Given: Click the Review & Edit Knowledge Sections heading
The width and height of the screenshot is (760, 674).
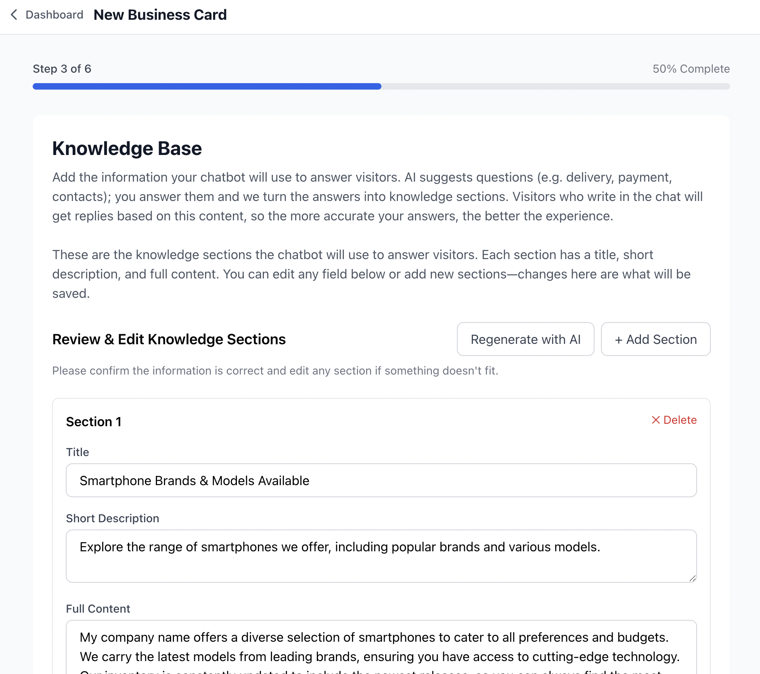Looking at the screenshot, I should pyautogui.click(x=169, y=339).
